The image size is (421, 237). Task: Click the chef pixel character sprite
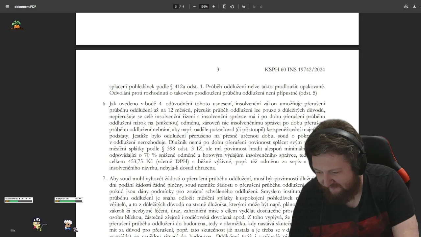(x=68, y=224)
